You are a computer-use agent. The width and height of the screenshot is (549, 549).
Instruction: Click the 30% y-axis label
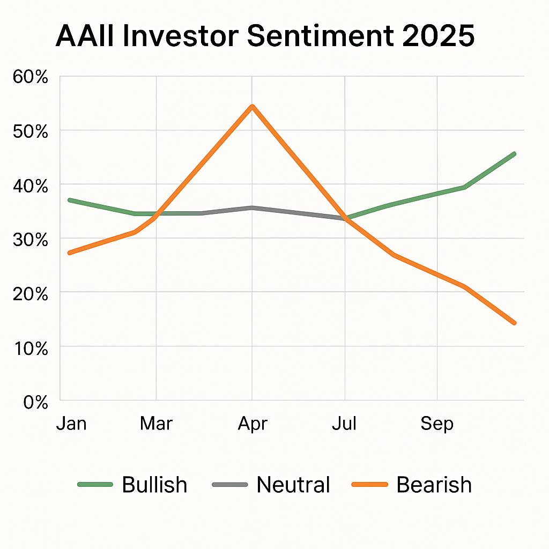click(x=29, y=240)
